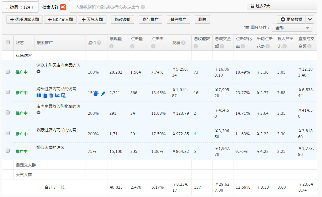Check the box for 浏览未购买店内商品的访客 row
The width and height of the screenshot is (322, 197).
click(8, 71)
